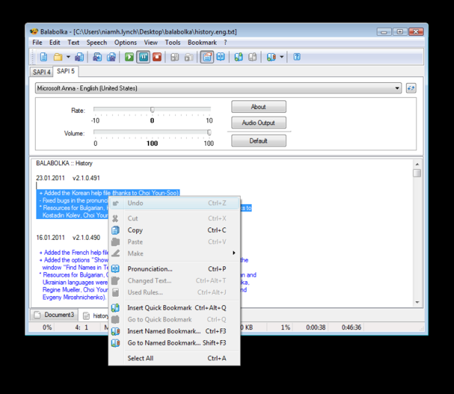
Task: Click the grayed read-clipboard toolbar icon
Action: 189,57
